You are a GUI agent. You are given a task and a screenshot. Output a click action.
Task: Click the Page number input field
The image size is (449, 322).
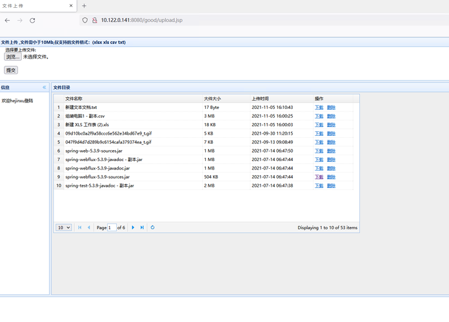click(112, 227)
